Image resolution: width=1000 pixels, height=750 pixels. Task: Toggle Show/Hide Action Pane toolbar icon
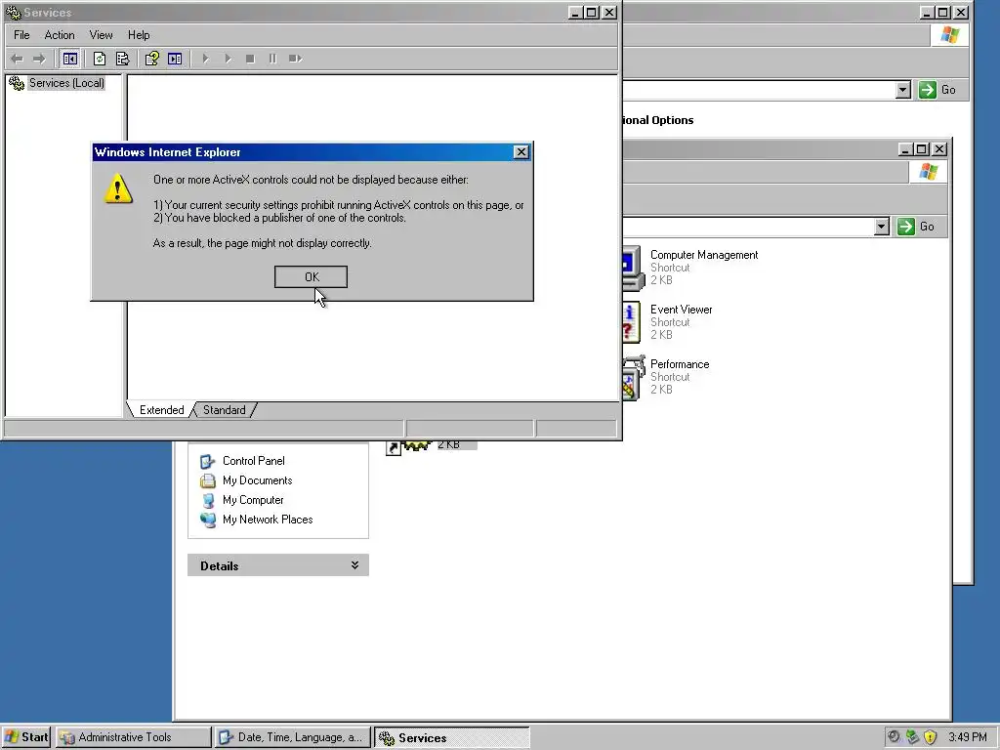click(x=175, y=59)
